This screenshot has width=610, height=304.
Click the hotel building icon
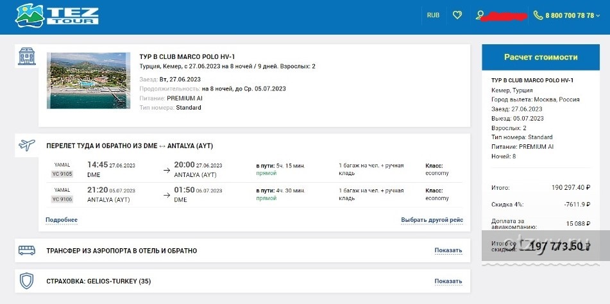(26, 56)
